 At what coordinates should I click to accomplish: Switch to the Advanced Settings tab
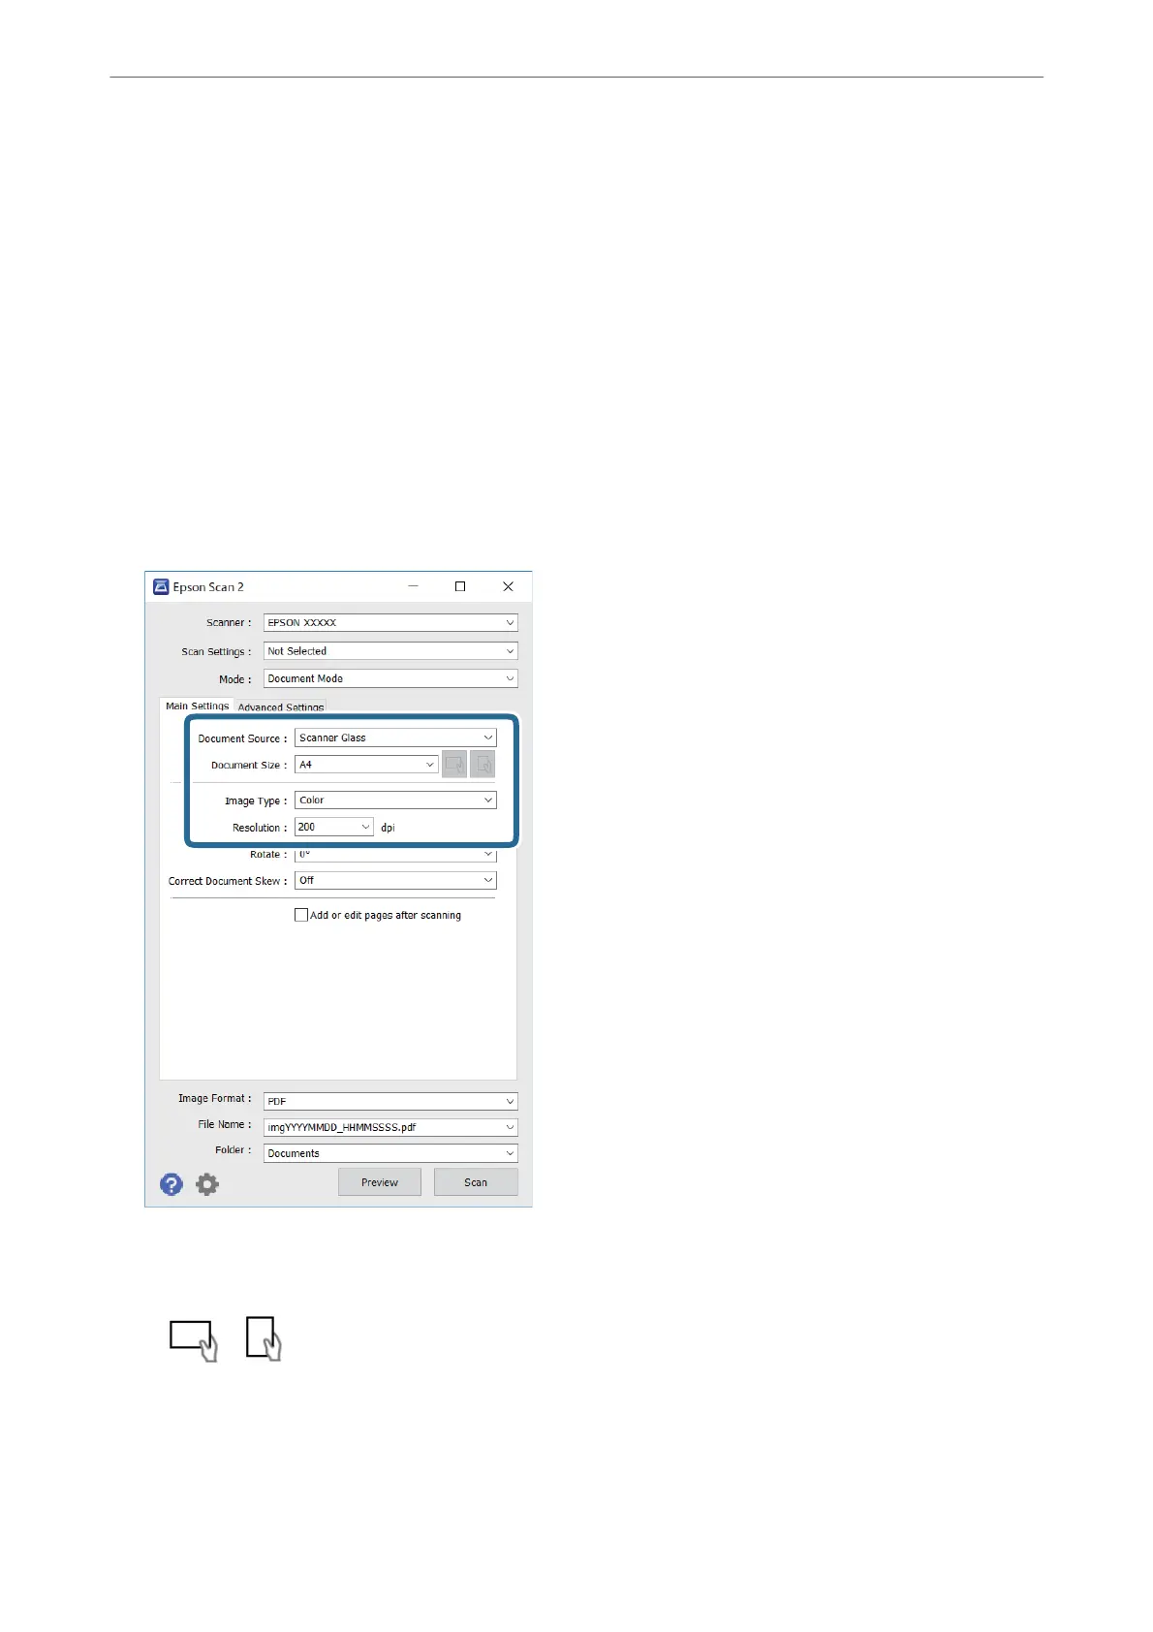coord(281,707)
